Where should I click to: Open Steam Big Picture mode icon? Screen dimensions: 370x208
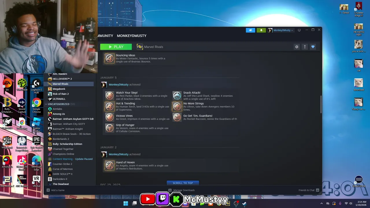click(299, 30)
